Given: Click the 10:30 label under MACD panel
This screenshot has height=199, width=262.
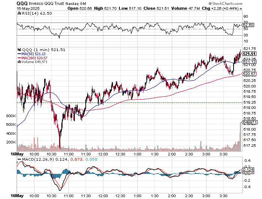Looking at the screenshot, I should tap(51, 196).
